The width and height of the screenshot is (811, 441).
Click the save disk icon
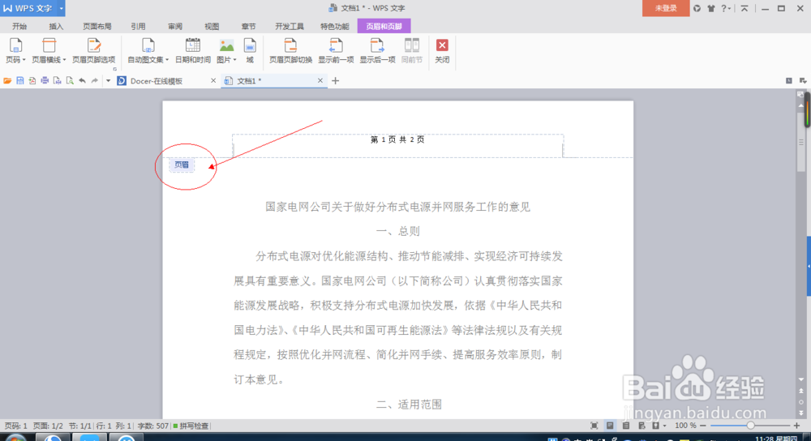tap(20, 80)
